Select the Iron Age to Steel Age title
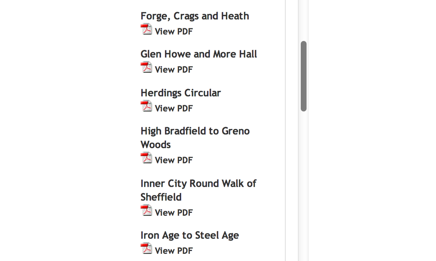Image resolution: width=436 pixels, height=261 pixels. tap(189, 235)
